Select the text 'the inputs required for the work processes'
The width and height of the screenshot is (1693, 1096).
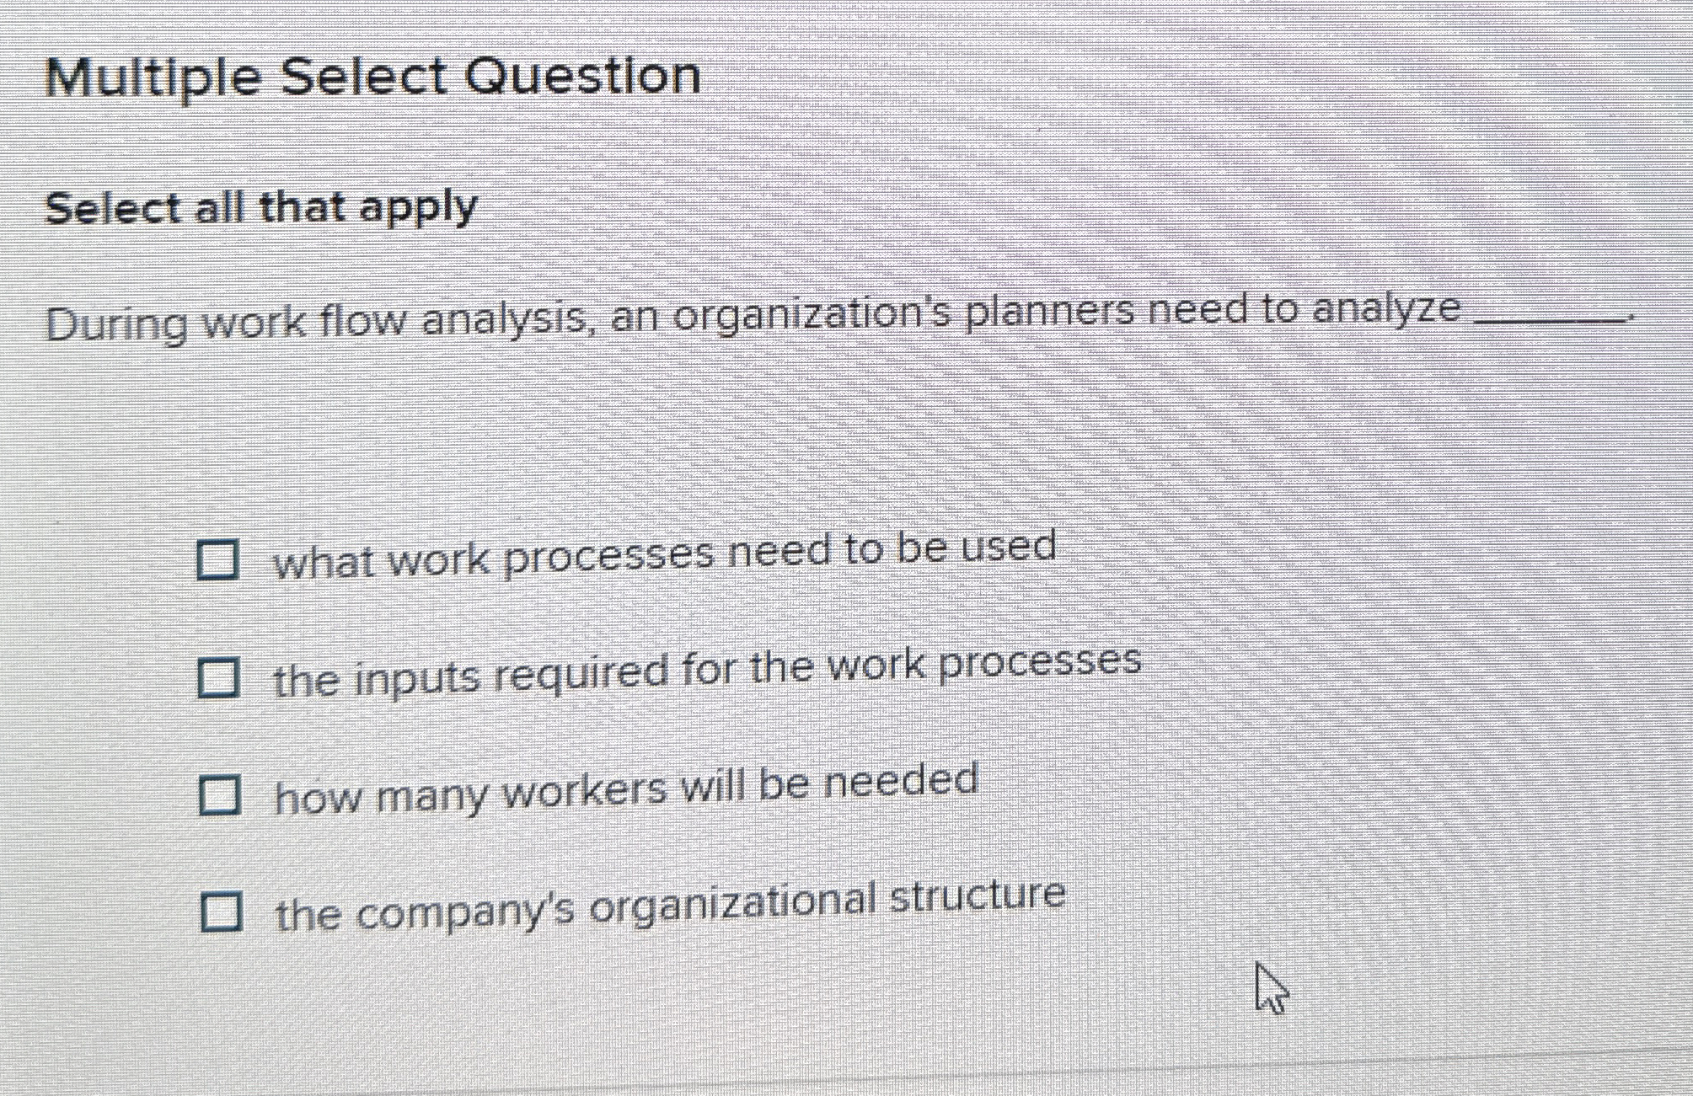(x=708, y=668)
